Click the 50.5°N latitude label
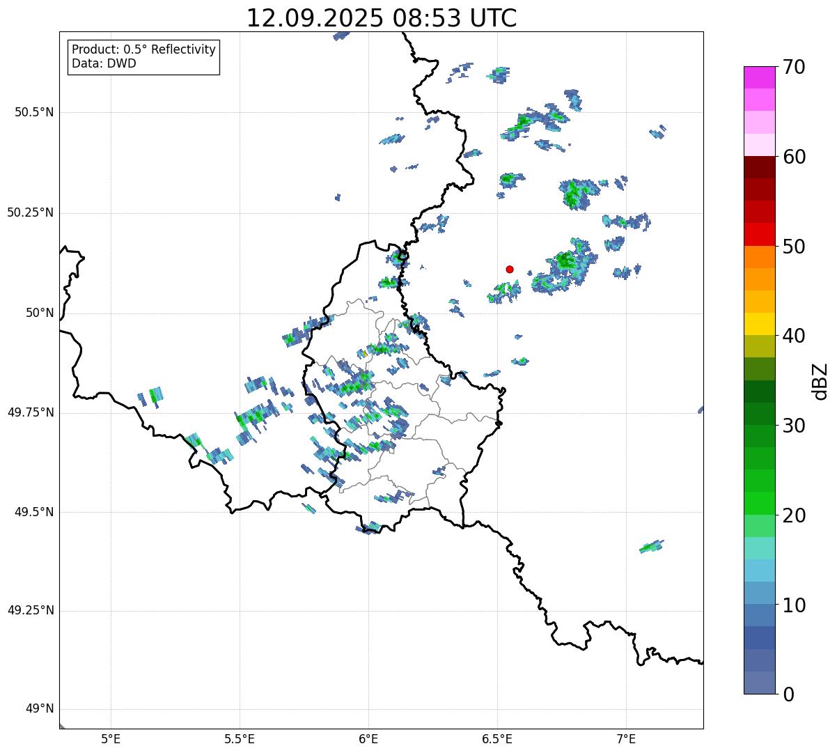The height and width of the screenshot is (753, 837). 34,112
